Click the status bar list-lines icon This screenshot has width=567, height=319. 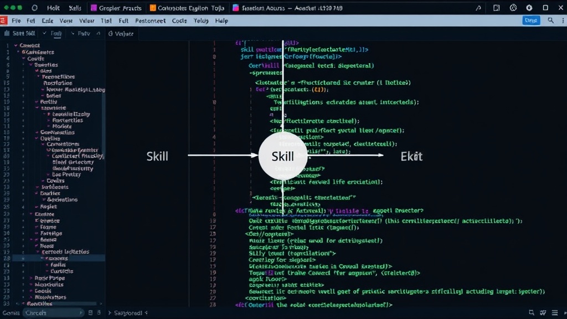coord(555,312)
